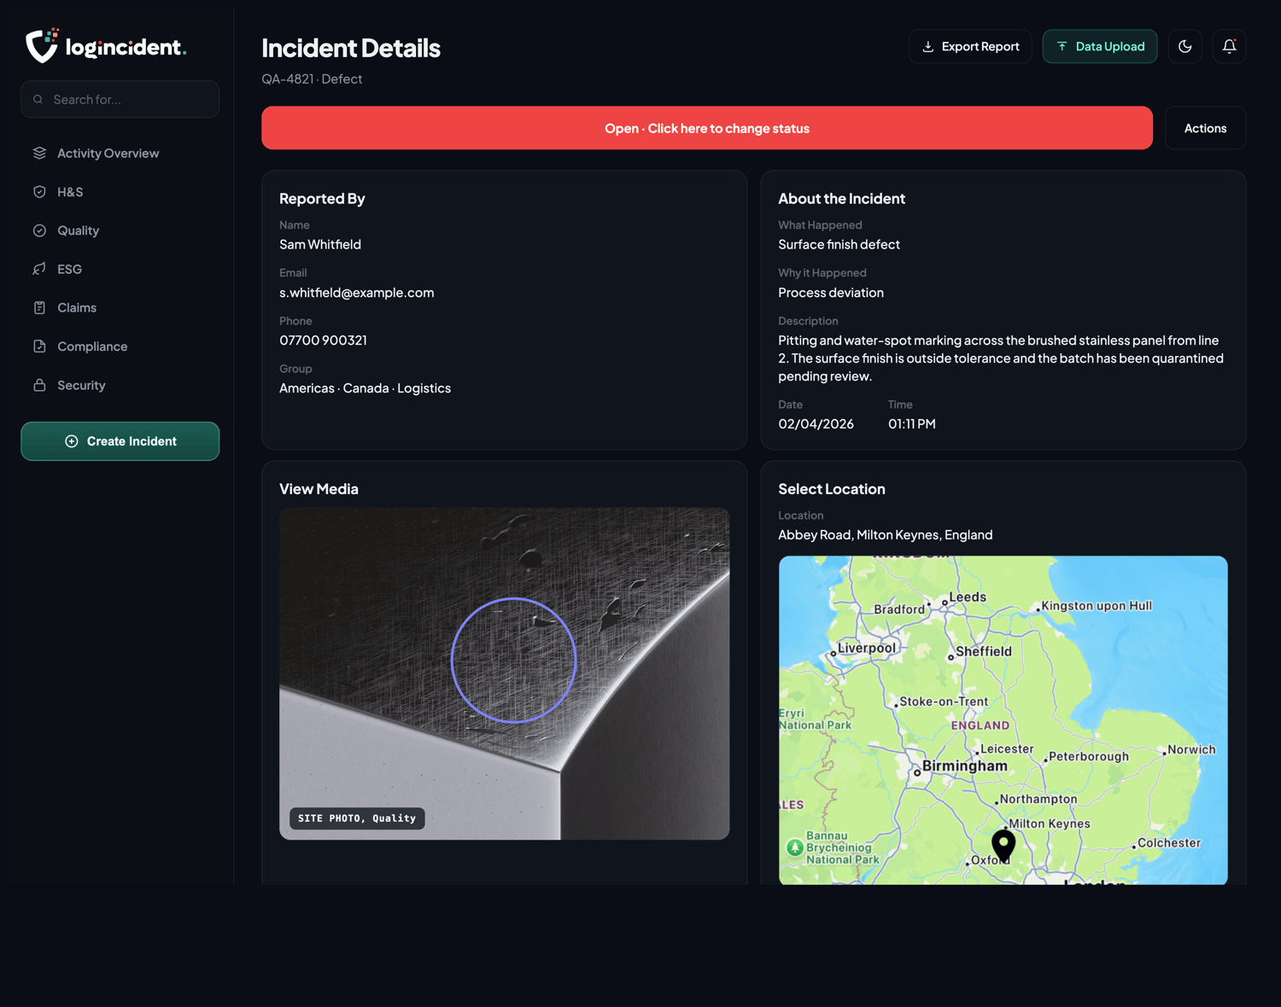This screenshot has width=1281, height=1007.
Task: Click the map under Select Location
Action: point(1003,720)
